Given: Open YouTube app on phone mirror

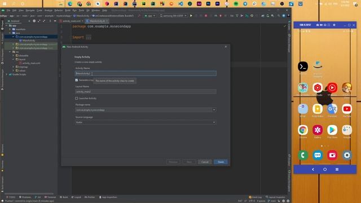Looking at the screenshot, I should [x=347, y=109].
